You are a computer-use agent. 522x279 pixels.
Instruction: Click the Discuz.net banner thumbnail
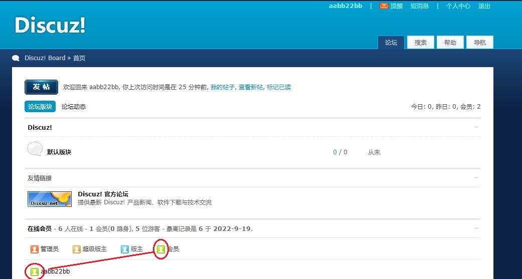[50, 199]
